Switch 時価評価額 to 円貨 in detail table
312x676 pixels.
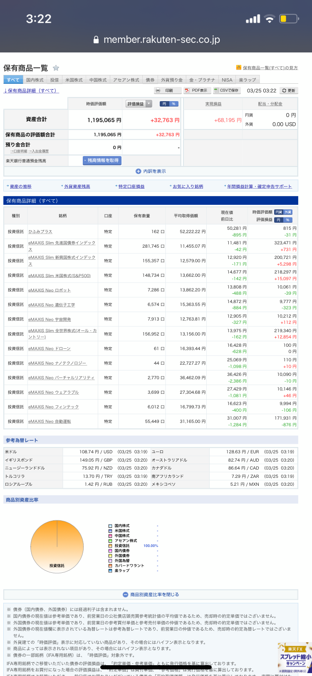(x=279, y=212)
